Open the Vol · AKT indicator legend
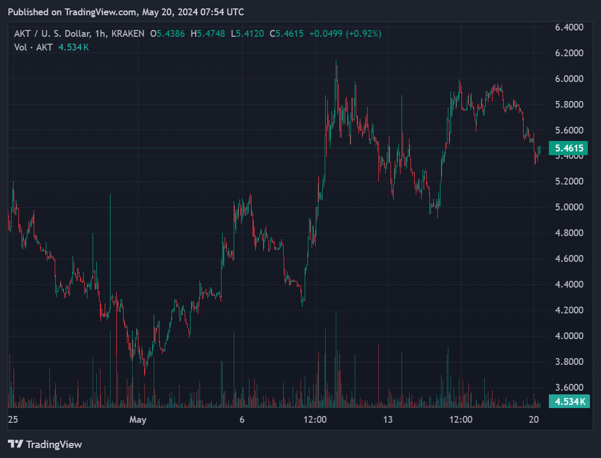This screenshot has height=458, width=601. pyautogui.click(x=33, y=47)
